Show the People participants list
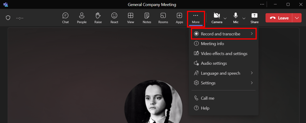The height and width of the screenshot is (123, 306). [x=82, y=18]
